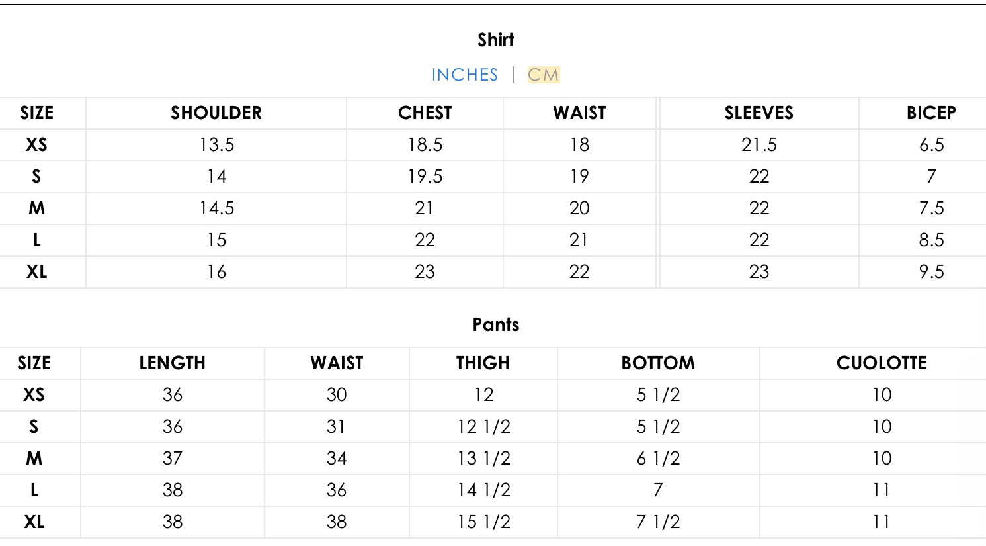Select the shirt XL size row label
986x546 pixels.
point(36,272)
